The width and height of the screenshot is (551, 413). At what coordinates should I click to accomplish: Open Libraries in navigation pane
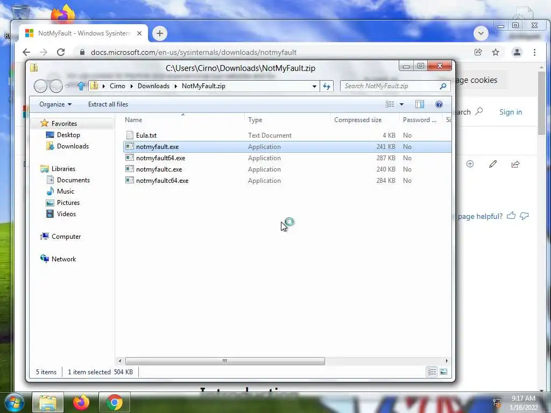(63, 168)
